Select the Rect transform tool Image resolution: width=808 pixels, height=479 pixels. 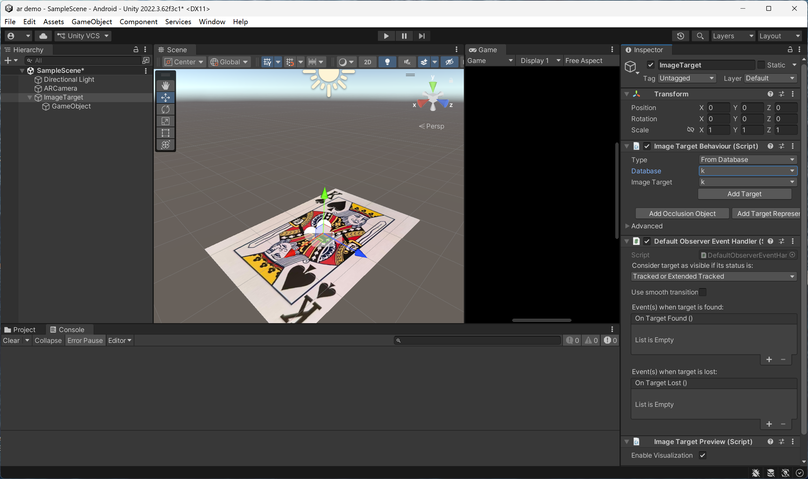coord(166,133)
